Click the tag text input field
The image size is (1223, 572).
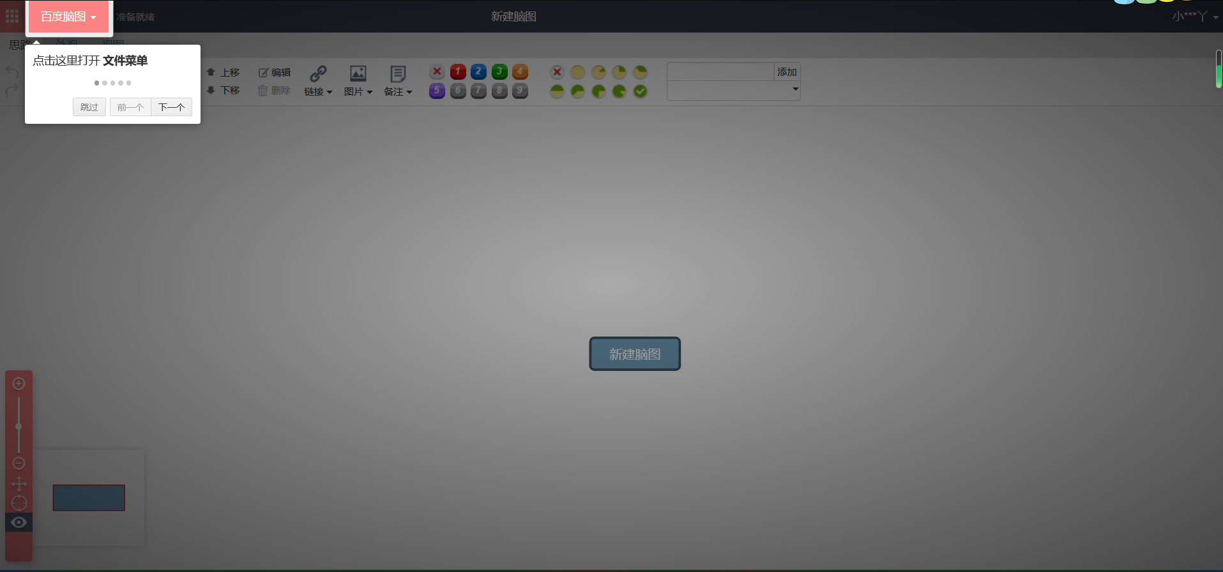pos(720,72)
